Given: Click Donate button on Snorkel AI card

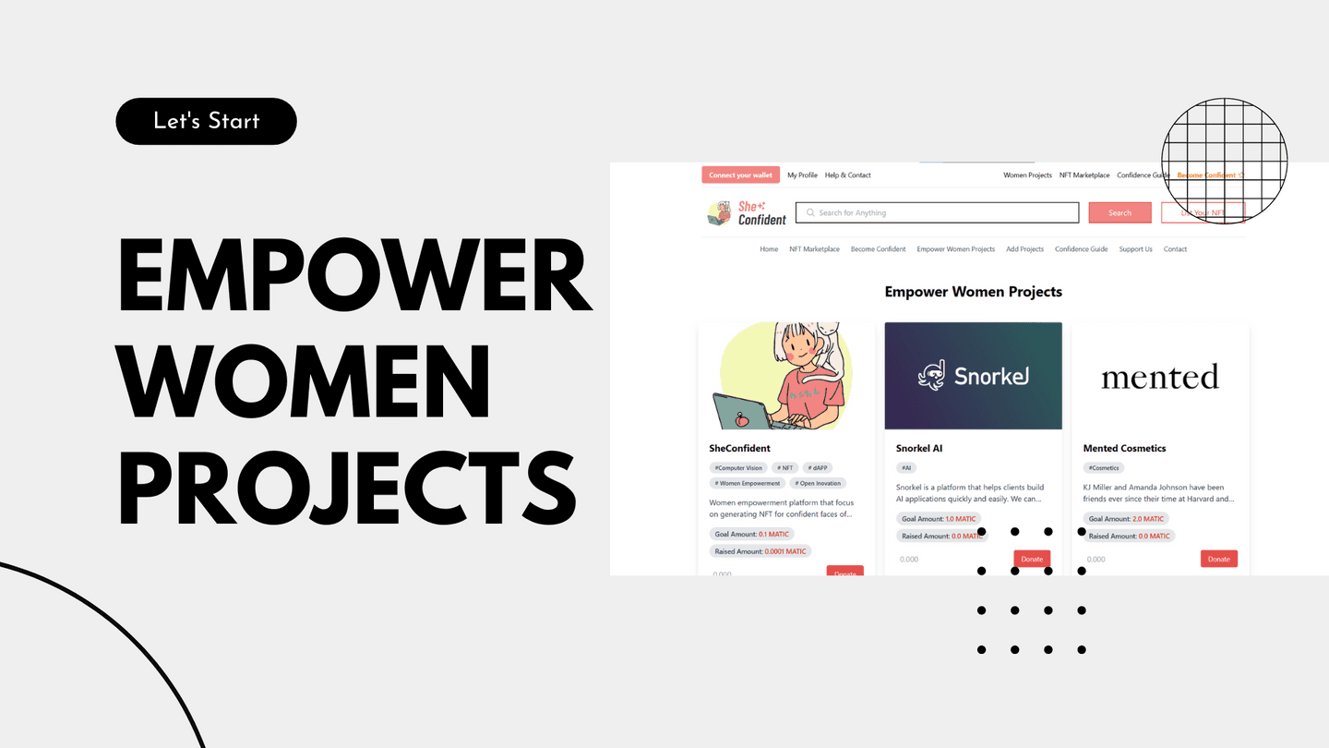Looking at the screenshot, I should 1032,559.
